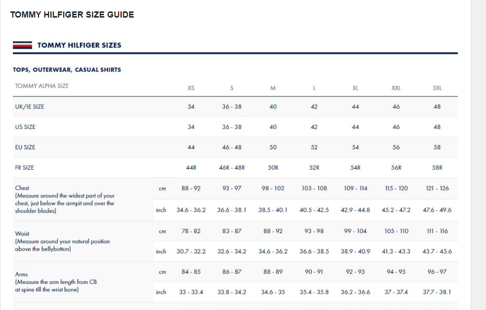
Task: Select the US SIZE row label
Action: click(25, 127)
